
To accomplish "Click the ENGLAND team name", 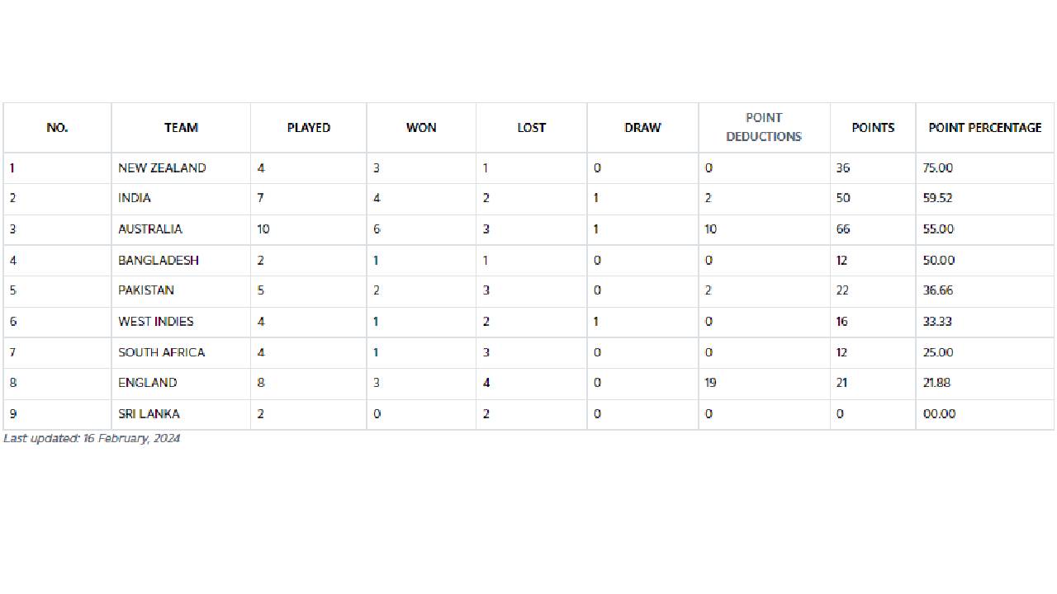I will coord(148,383).
